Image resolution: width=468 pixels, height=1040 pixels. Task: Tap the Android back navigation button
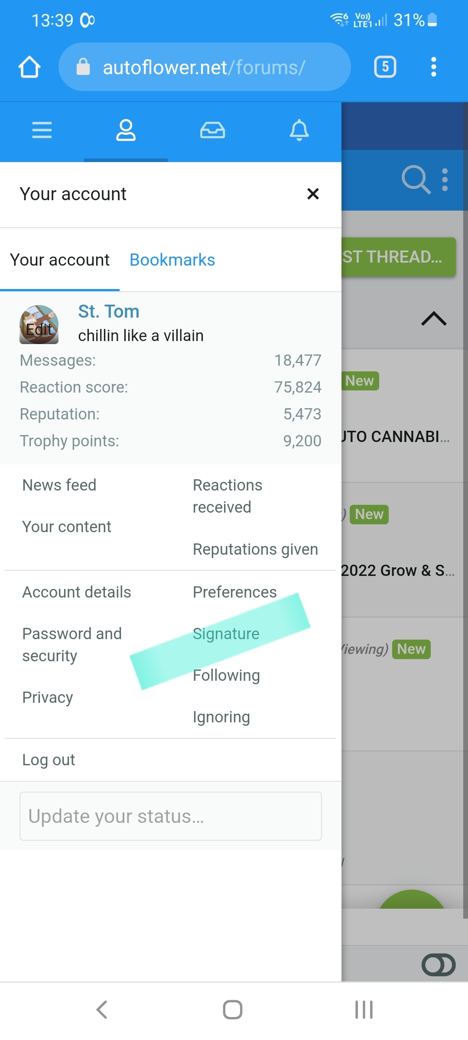(x=102, y=1010)
